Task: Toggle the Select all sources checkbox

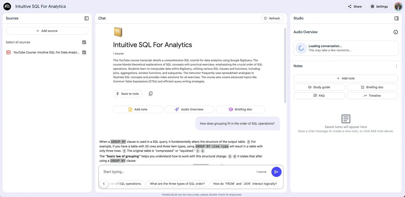Action: click(x=84, y=42)
